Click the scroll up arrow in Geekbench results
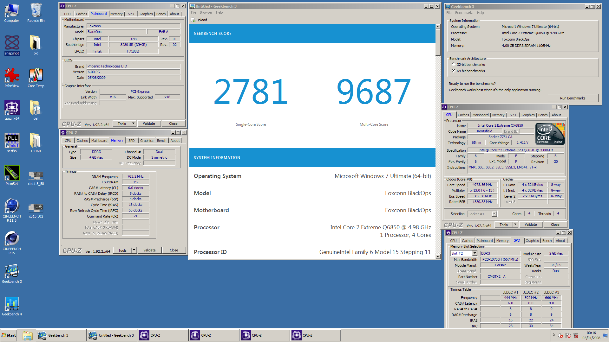Image resolution: width=609 pixels, height=342 pixels. point(438,27)
